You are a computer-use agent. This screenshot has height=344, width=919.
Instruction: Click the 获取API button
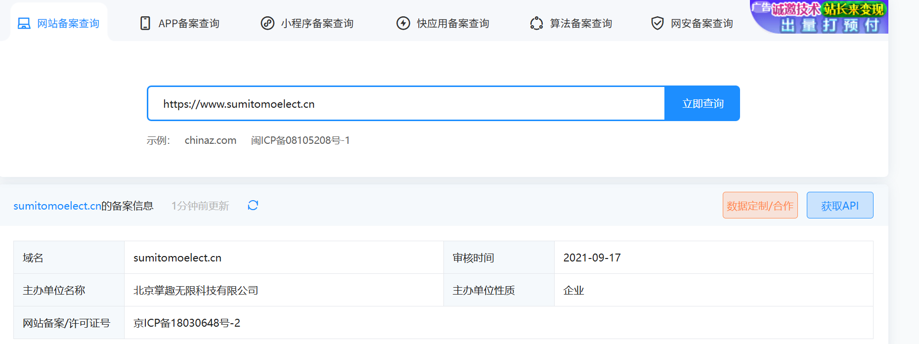(x=840, y=205)
